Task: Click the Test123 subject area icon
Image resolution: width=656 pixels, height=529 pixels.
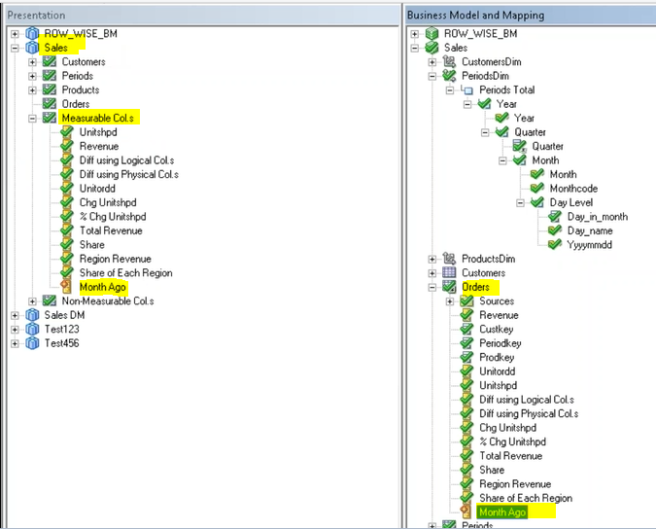Action: pyautogui.click(x=32, y=329)
